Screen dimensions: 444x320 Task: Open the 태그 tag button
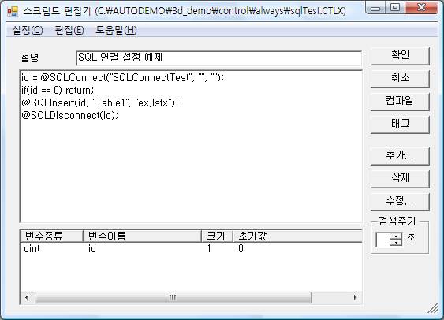coord(400,125)
